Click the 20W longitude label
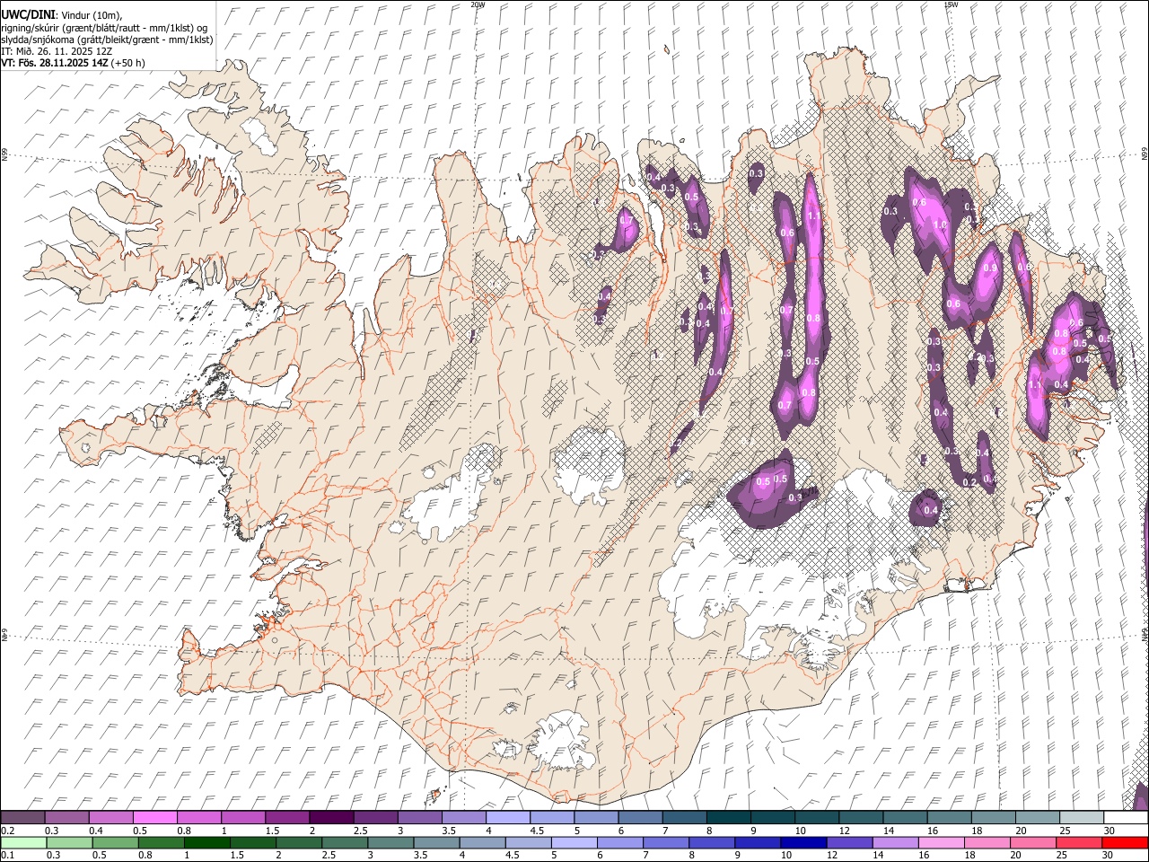This screenshot has height=862, width=1149. (478, 4)
